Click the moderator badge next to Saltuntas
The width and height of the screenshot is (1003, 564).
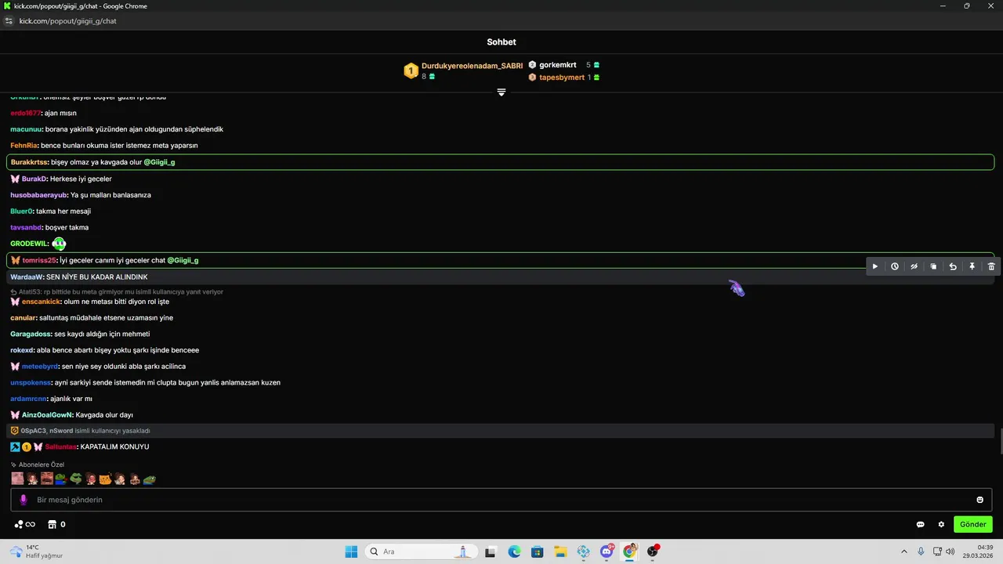pos(15,446)
